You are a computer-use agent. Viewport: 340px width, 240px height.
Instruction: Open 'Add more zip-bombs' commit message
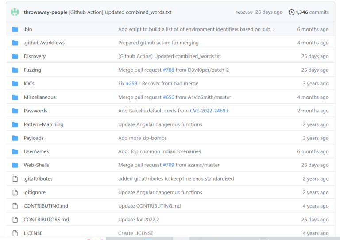coord(143,138)
